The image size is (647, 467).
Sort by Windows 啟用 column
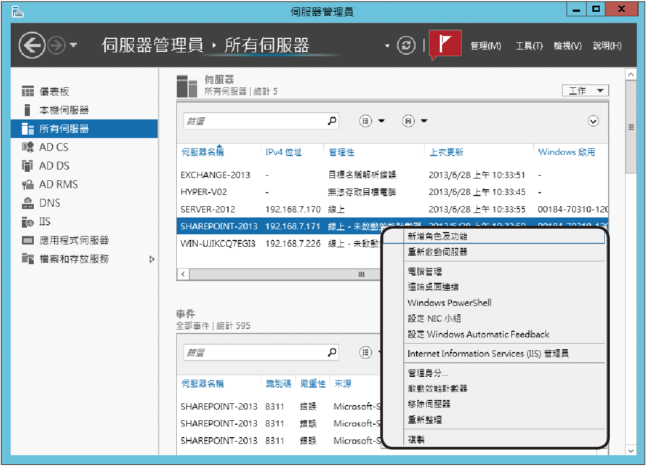(566, 152)
